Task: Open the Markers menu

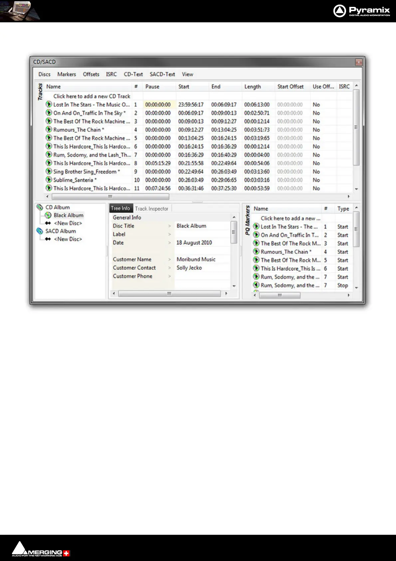Action: coord(67,74)
